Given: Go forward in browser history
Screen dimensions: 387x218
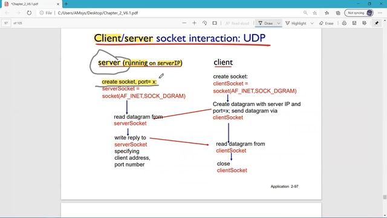Looking at the screenshot, I should pos(18,13).
